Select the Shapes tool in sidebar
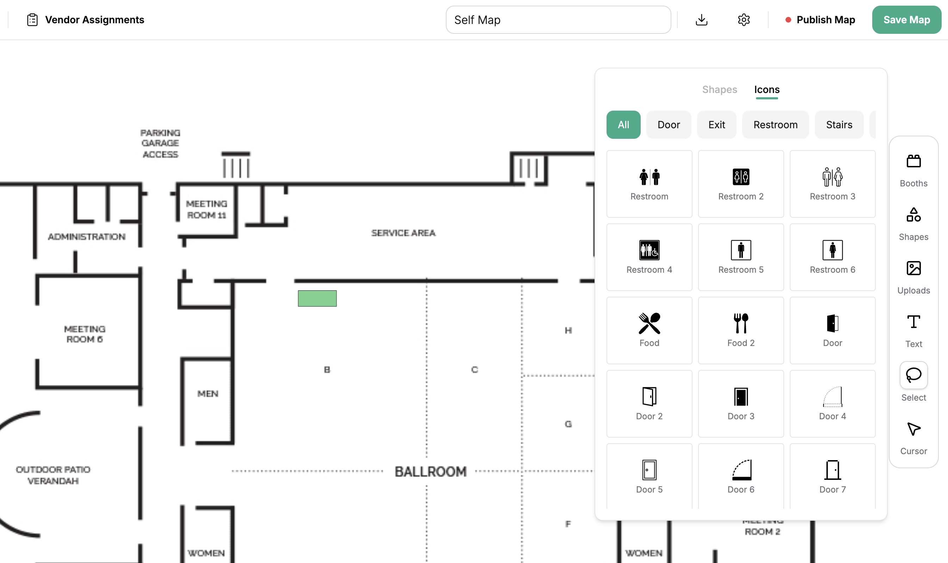The height and width of the screenshot is (563, 948). point(913,223)
